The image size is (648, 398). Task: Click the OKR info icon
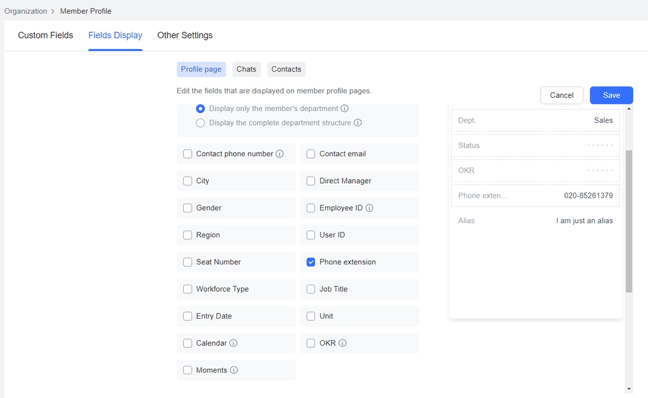(342, 343)
